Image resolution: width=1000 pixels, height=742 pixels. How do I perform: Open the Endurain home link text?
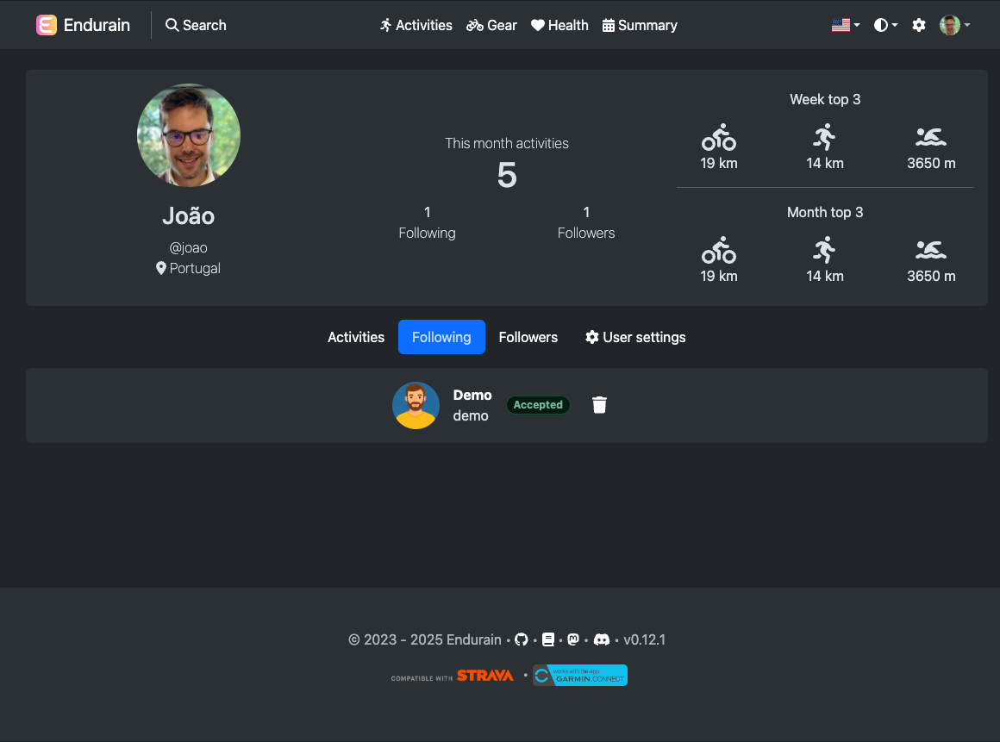point(97,25)
